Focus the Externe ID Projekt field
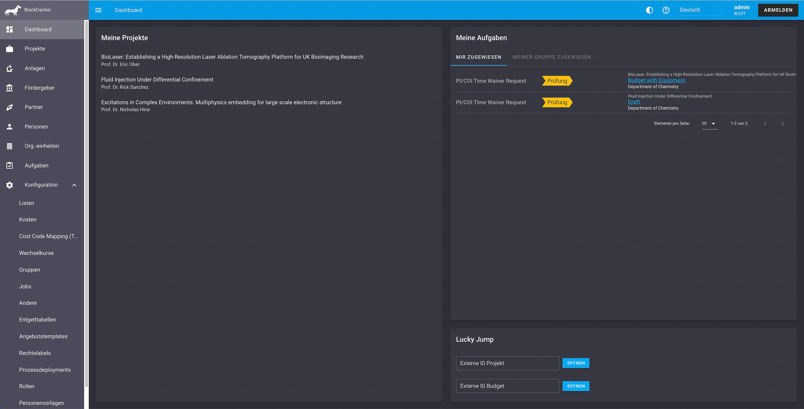Screen dimensions: 804x409 point(508,363)
